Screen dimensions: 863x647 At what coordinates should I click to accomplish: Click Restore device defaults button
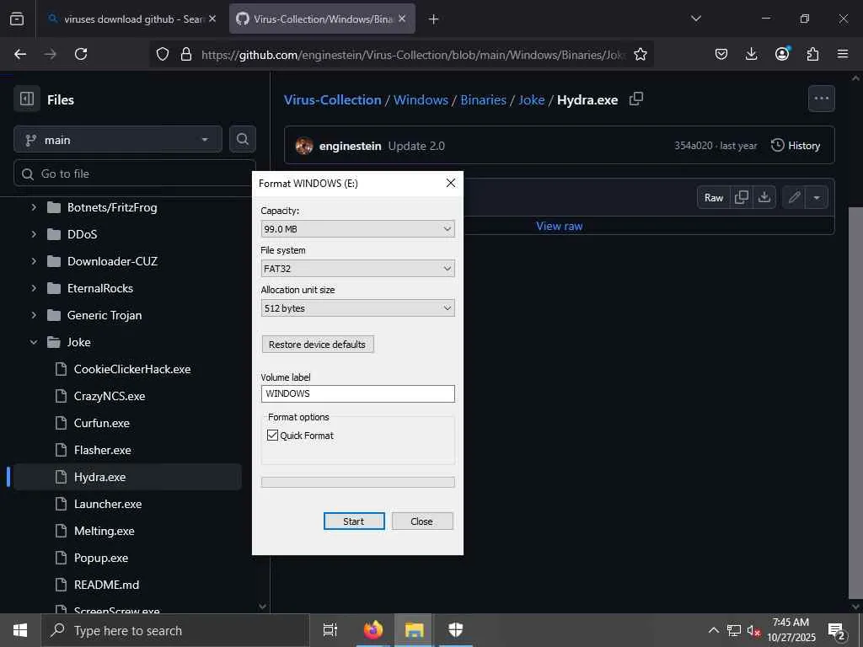point(318,345)
